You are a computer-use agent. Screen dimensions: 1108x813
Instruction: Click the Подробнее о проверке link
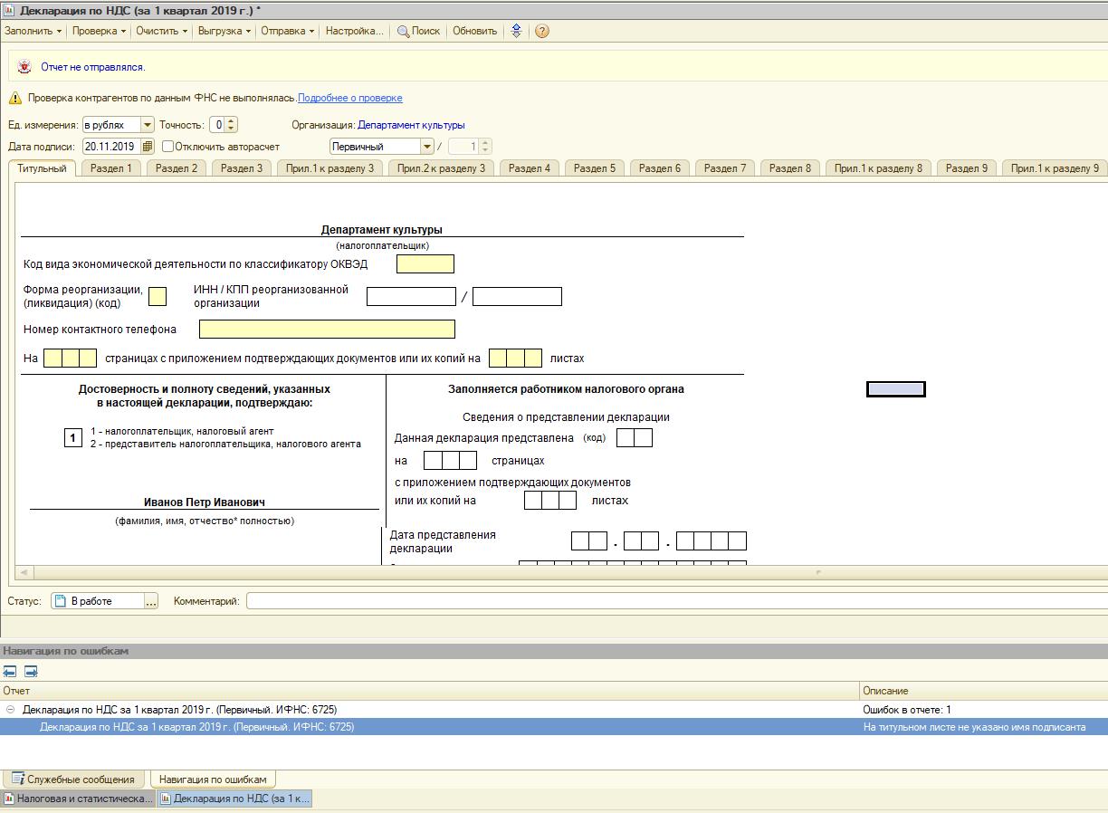pos(349,98)
